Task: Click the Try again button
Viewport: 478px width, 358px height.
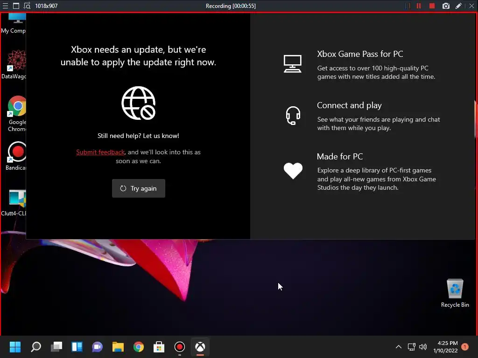Action: pyautogui.click(x=138, y=188)
